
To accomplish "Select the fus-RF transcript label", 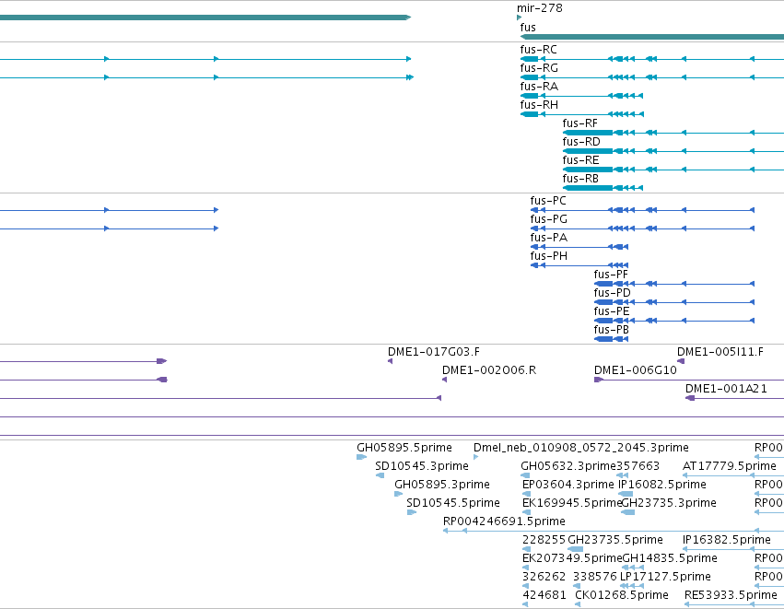I will pyautogui.click(x=580, y=123).
